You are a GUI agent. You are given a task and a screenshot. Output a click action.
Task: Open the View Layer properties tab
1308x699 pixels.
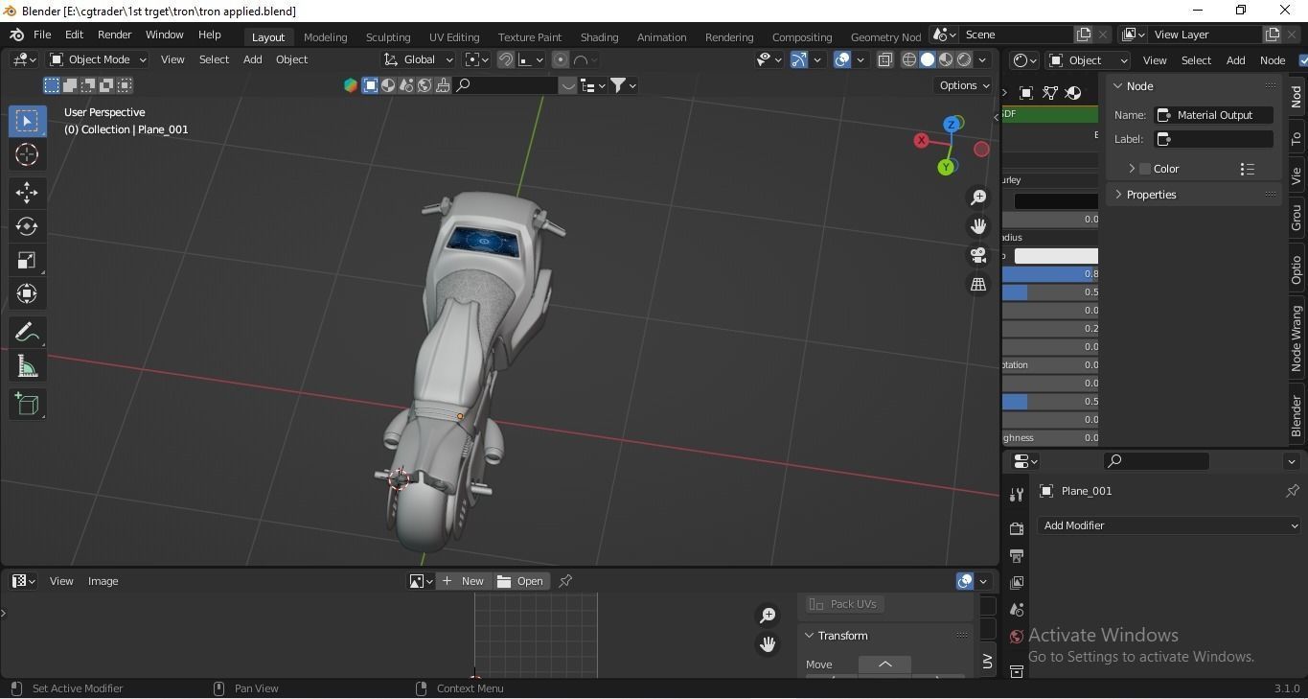1017,582
